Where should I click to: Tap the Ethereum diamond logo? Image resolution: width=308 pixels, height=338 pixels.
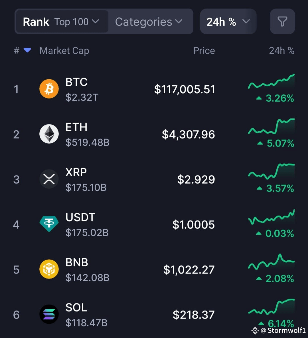(x=49, y=134)
